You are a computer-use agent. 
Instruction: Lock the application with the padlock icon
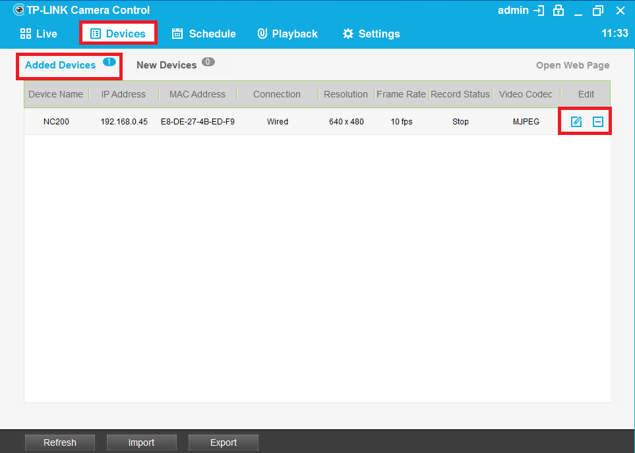tap(559, 11)
